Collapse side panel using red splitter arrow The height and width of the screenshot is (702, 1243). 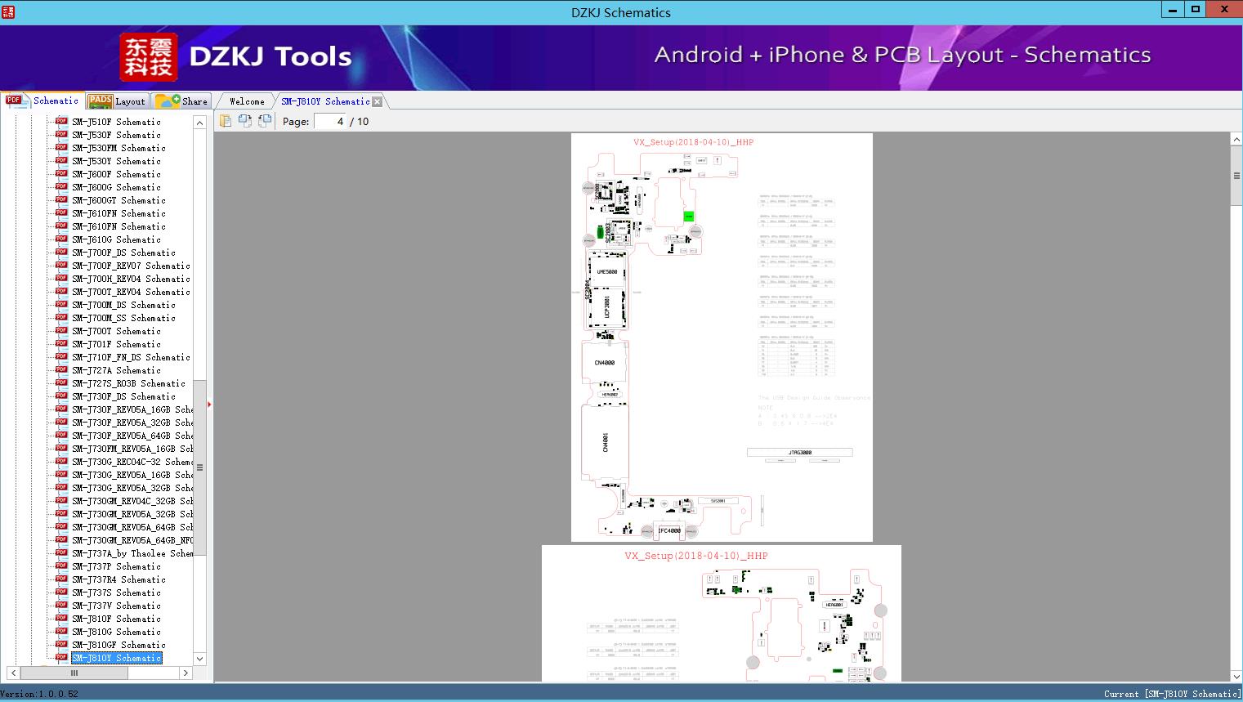pyautogui.click(x=210, y=405)
